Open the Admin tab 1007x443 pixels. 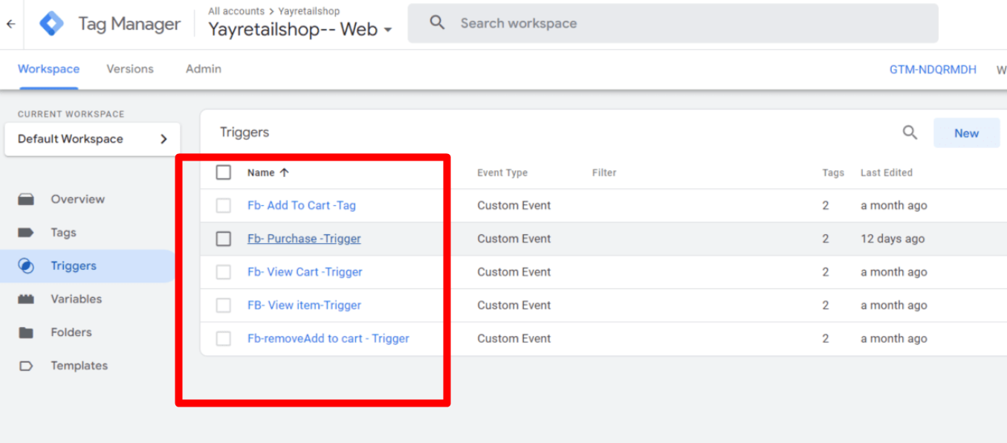(203, 69)
